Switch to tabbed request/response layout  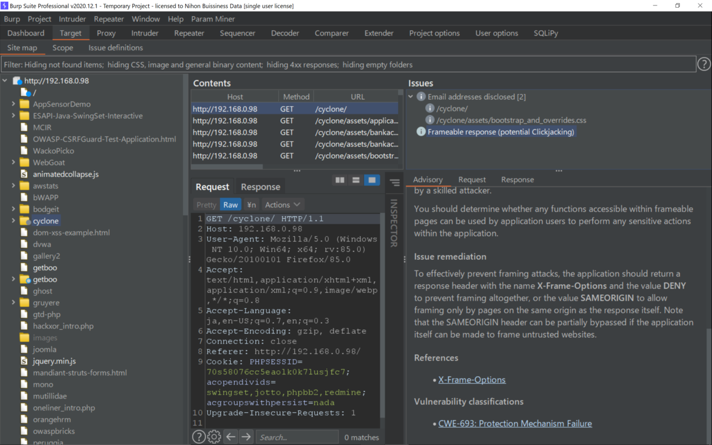click(x=372, y=180)
